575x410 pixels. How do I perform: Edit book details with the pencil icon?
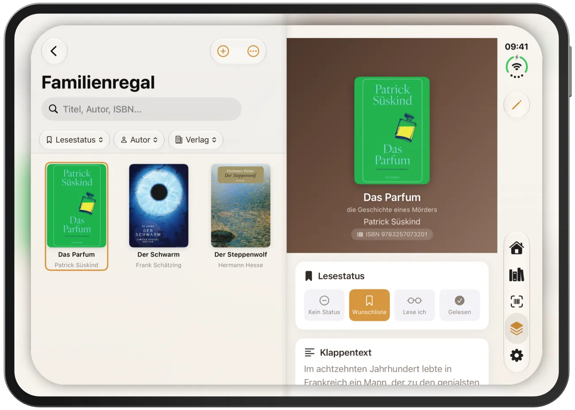(517, 105)
